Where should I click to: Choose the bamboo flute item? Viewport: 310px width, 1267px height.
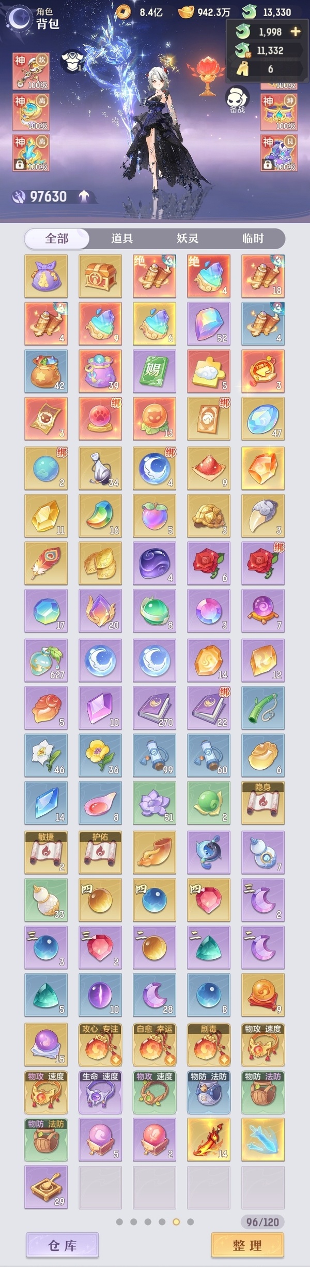(263, 708)
